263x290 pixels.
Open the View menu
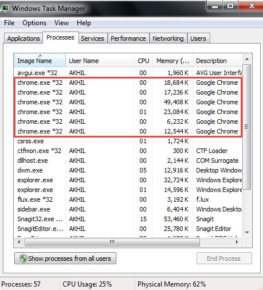61,23
